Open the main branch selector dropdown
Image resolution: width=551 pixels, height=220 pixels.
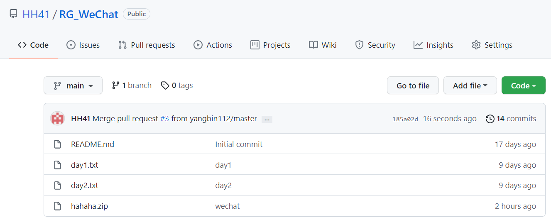pos(73,86)
